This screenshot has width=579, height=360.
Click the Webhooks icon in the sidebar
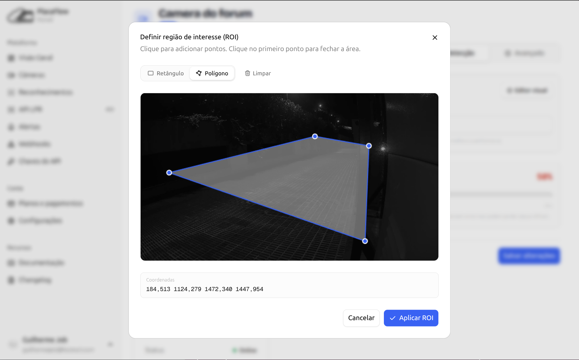click(x=11, y=144)
